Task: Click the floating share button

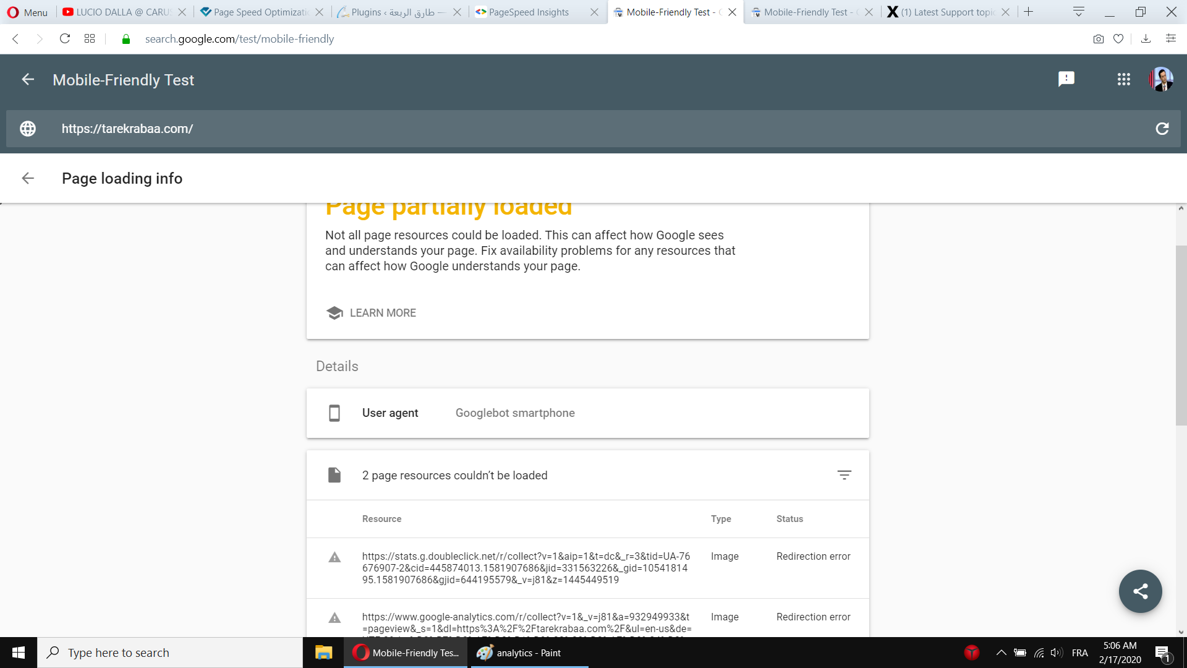Action: pos(1141,591)
